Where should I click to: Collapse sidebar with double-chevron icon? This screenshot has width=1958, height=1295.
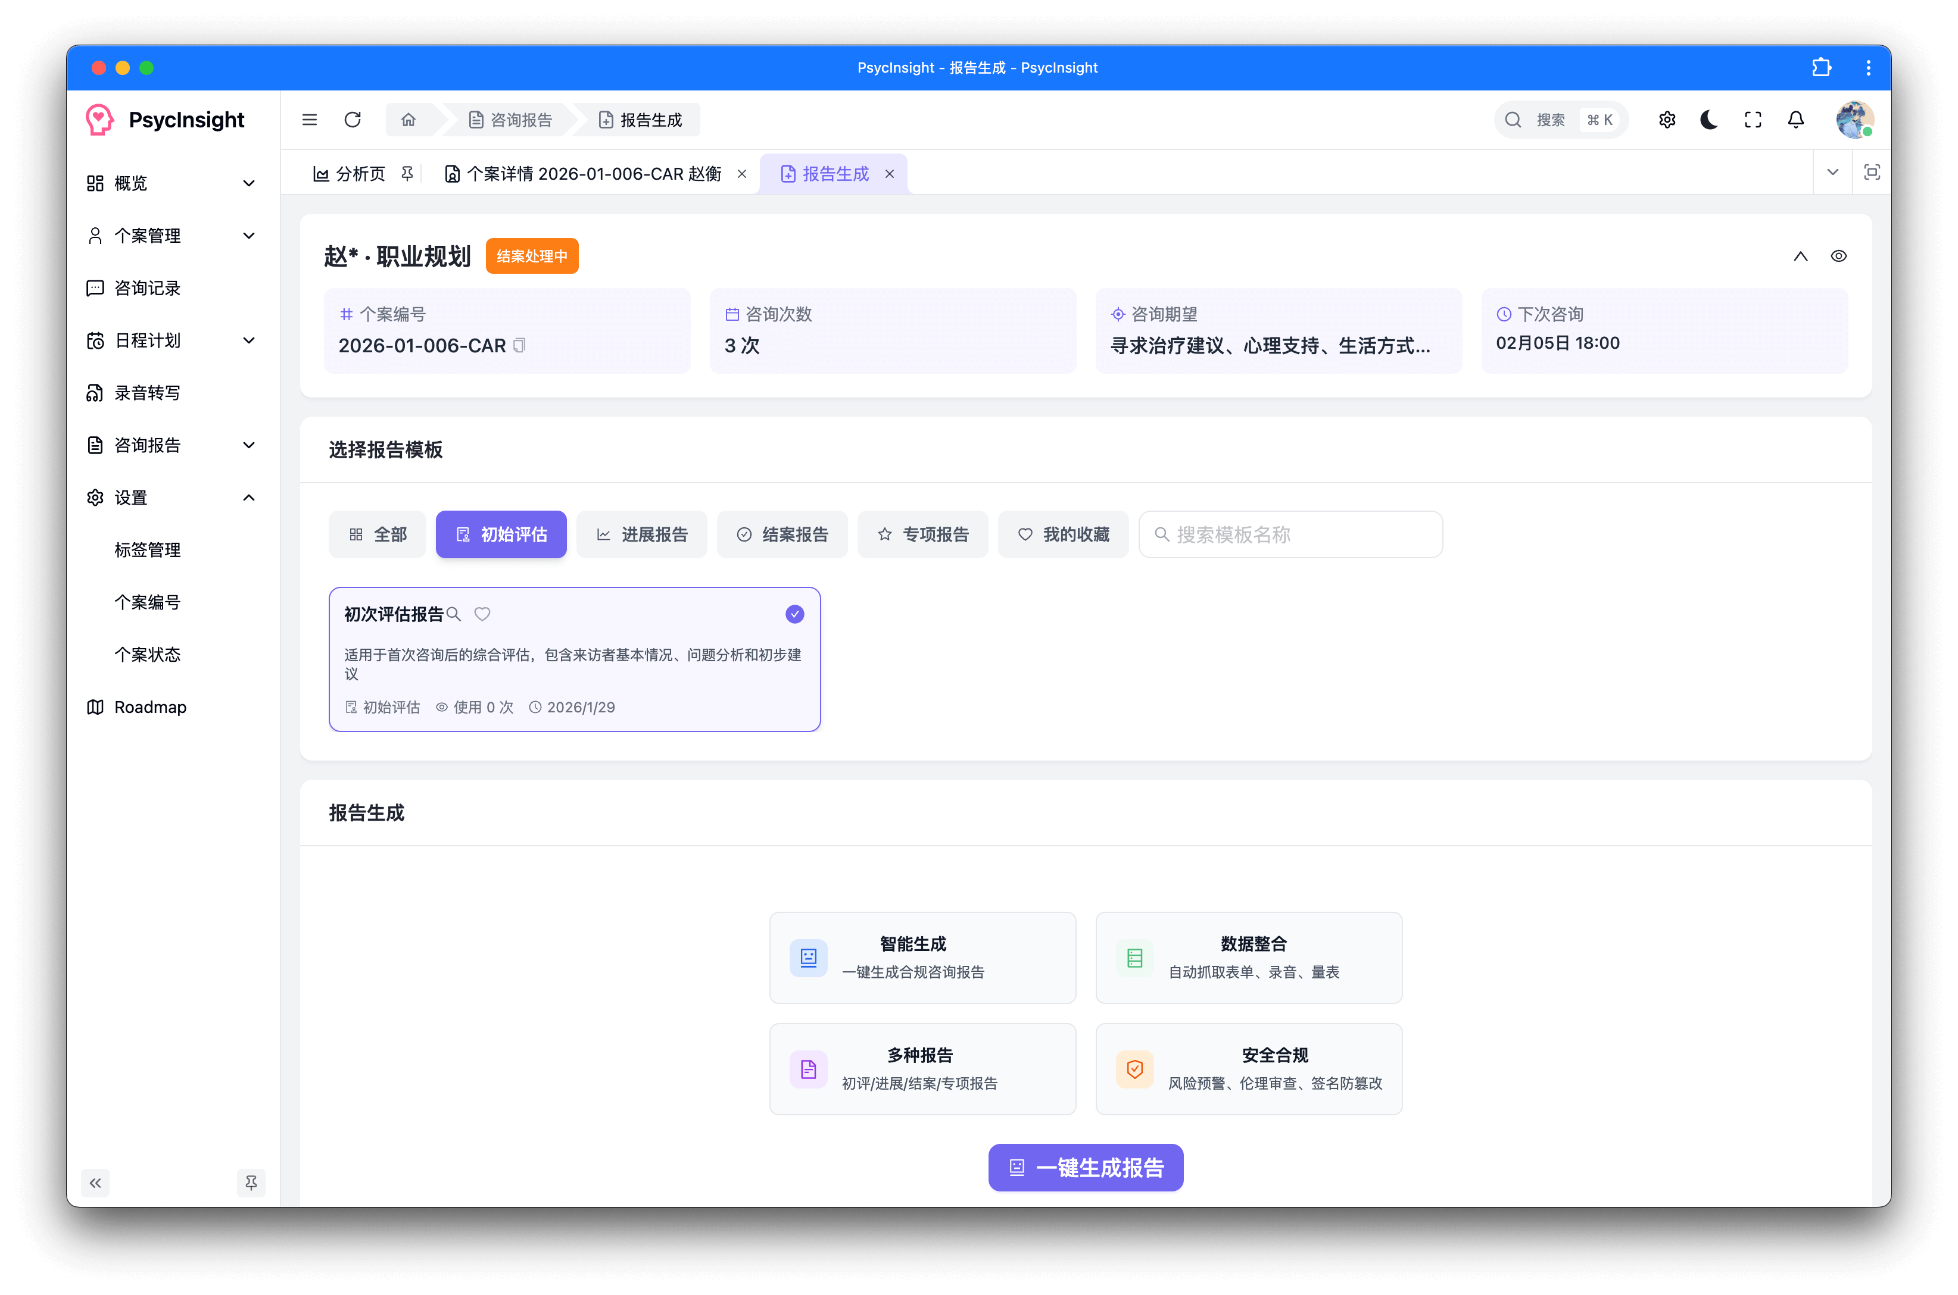[x=95, y=1183]
